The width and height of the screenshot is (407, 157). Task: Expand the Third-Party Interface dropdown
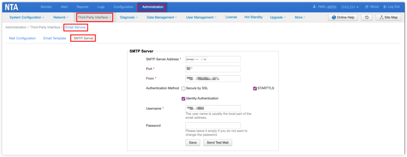(x=95, y=17)
